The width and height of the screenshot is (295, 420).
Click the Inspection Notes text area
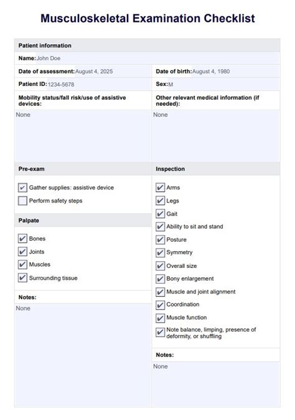(216, 384)
